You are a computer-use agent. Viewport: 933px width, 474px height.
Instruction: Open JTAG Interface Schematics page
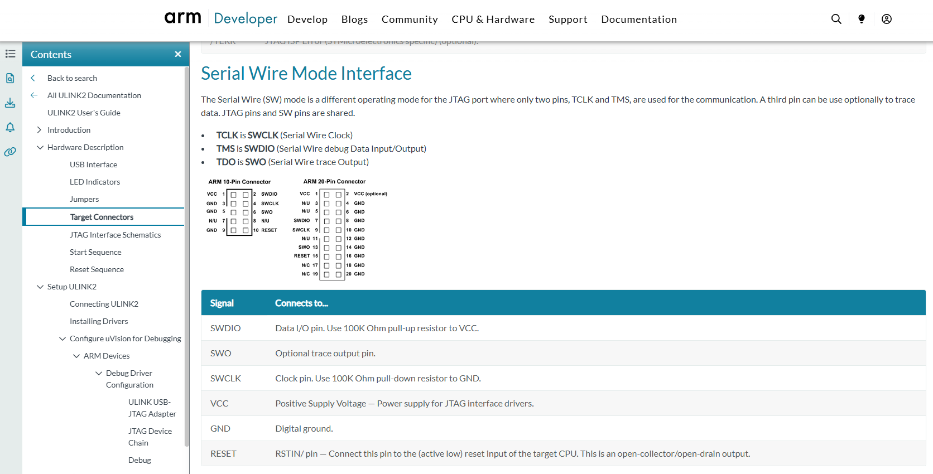pos(115,235)
